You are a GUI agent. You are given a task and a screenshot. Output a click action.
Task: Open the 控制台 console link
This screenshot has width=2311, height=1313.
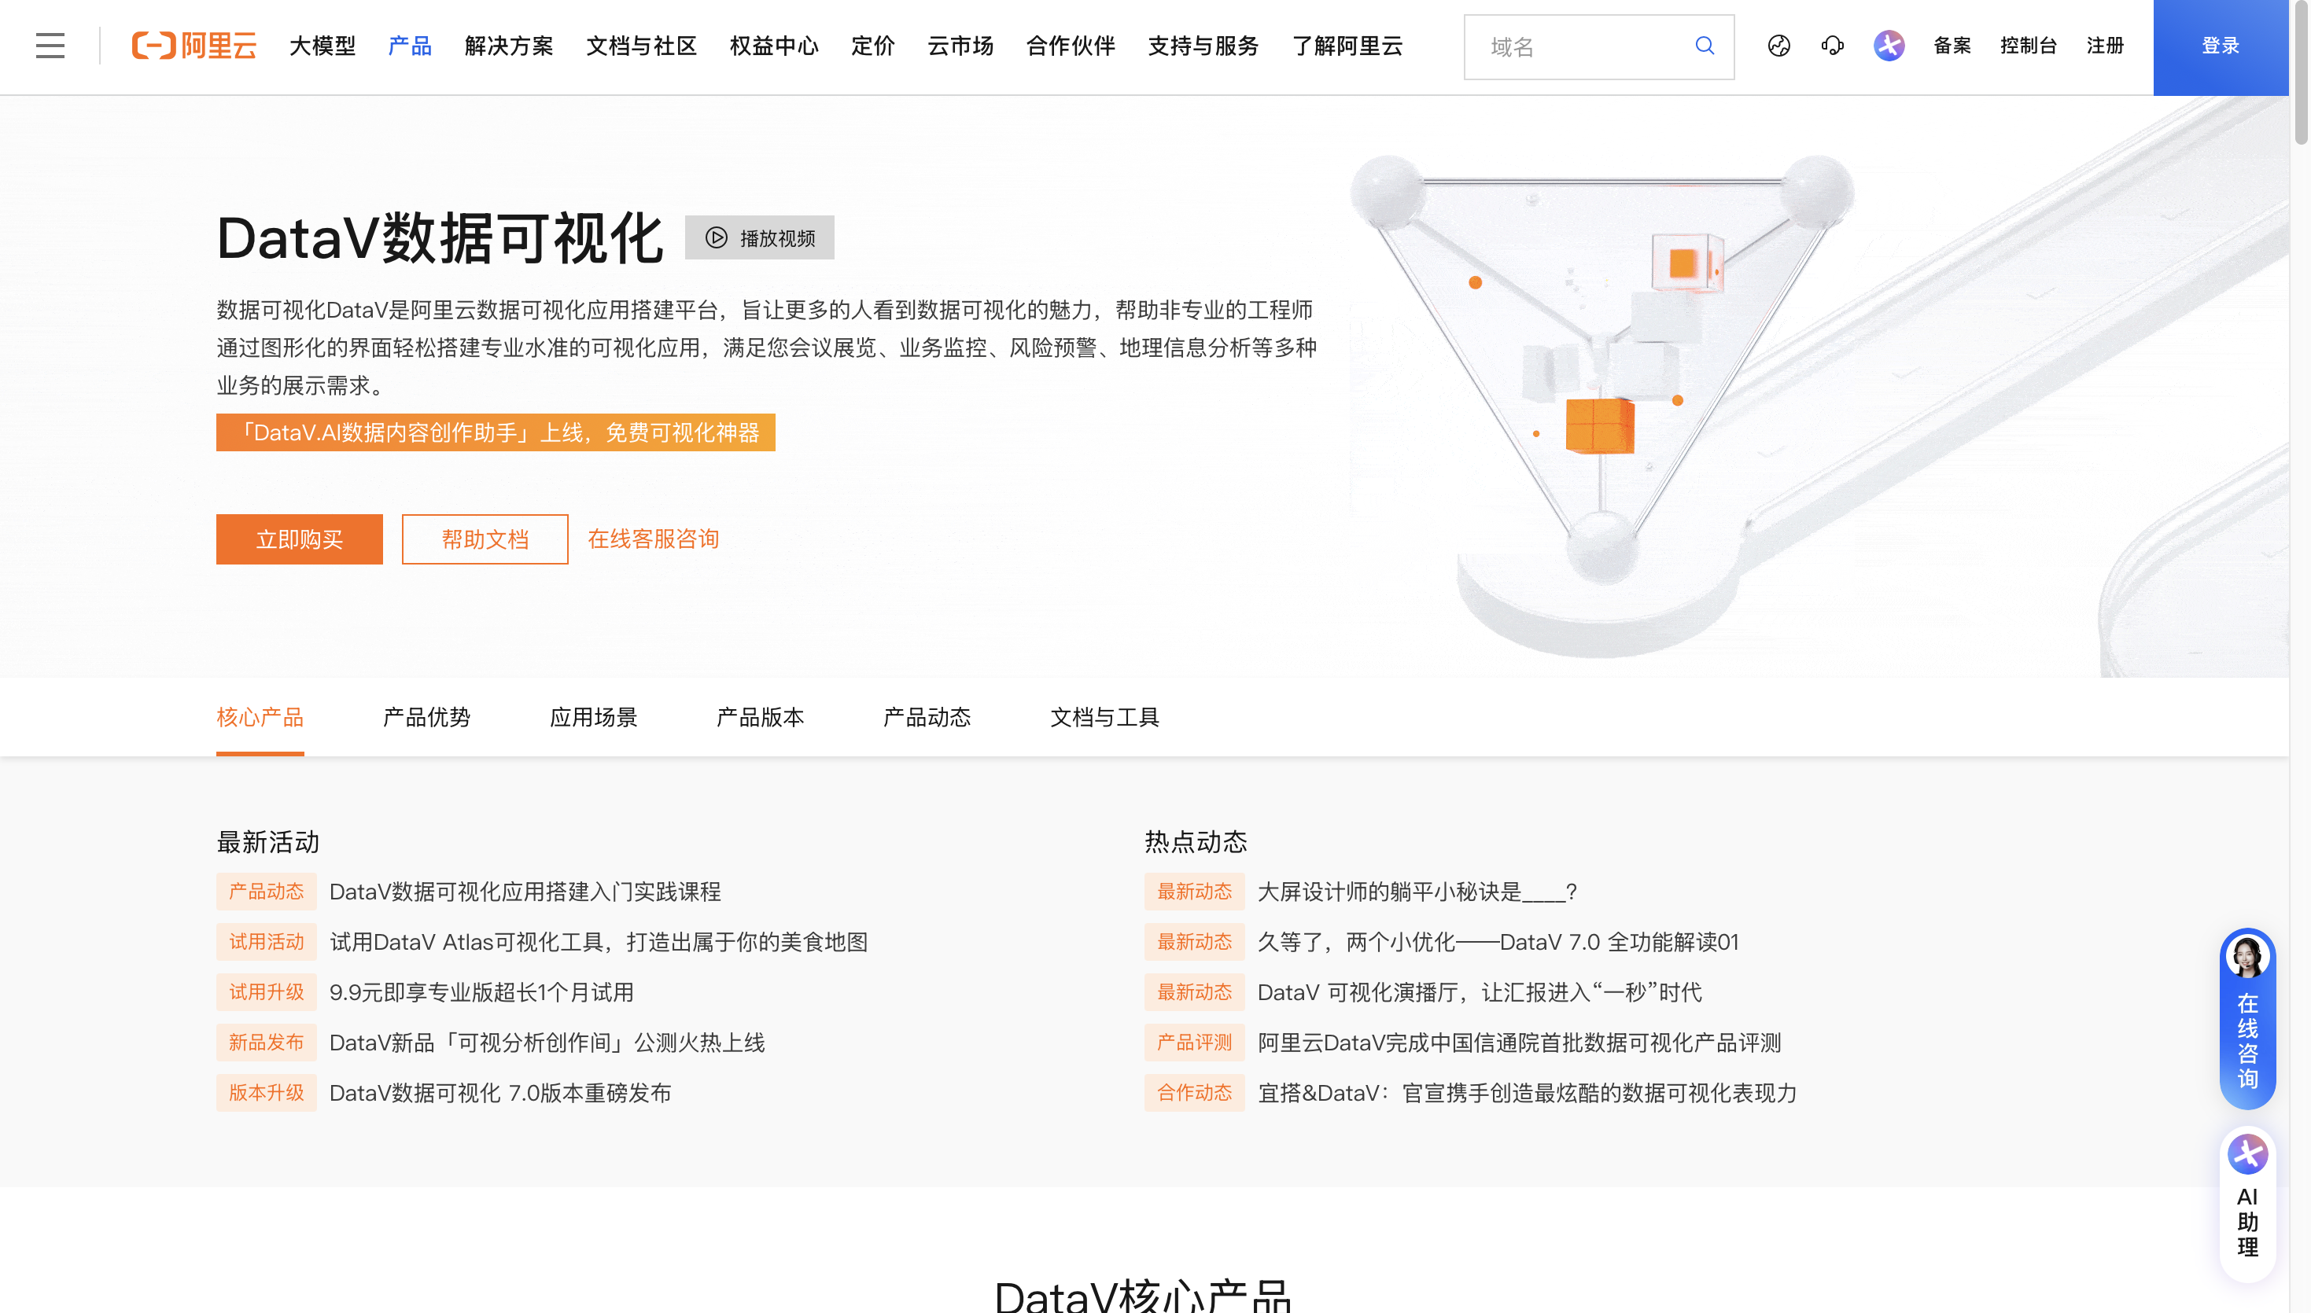pos(2028,46)
